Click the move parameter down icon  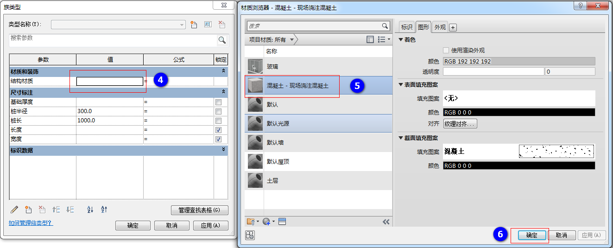pyautogui.click(x=70, y=210)
